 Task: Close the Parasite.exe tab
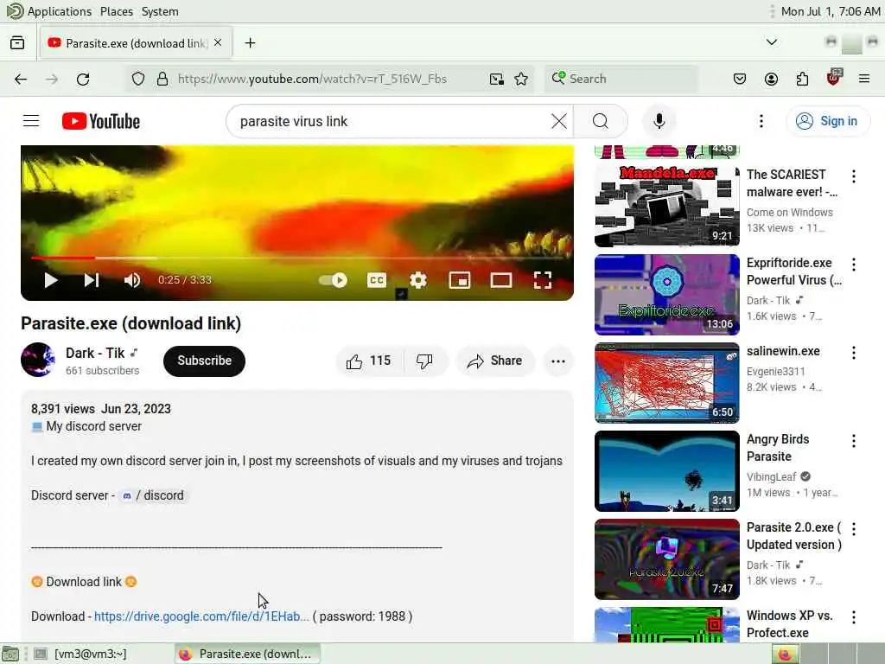point(218,43)
